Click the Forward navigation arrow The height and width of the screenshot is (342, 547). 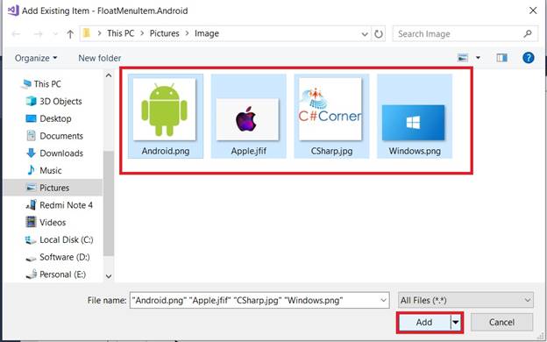[39, 34]
